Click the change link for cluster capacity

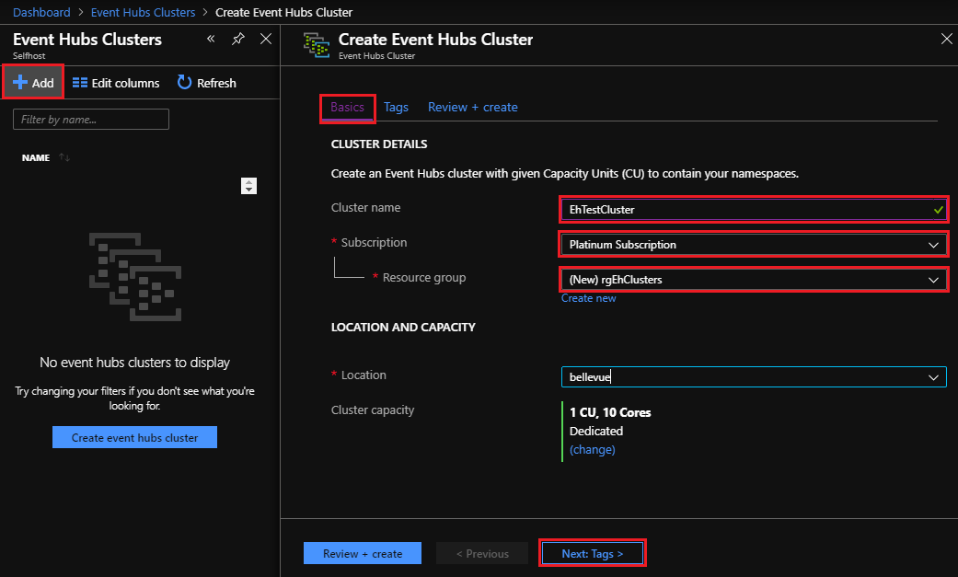pos(592,449)
